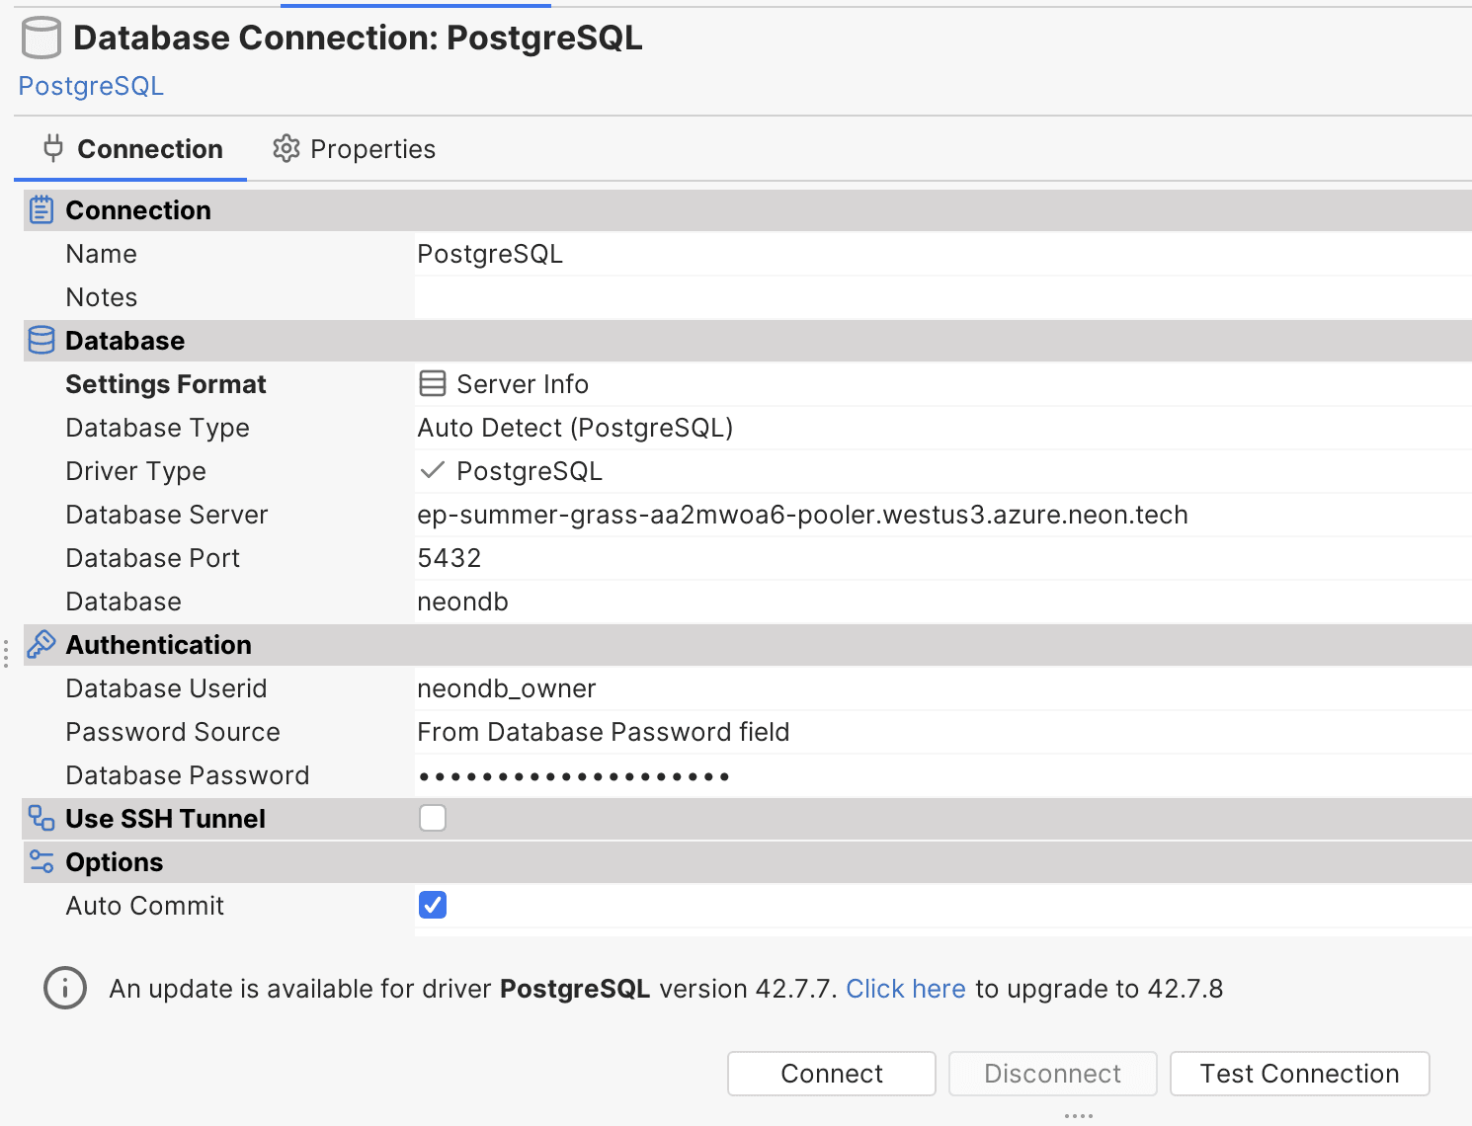Click the SSH tunnel nodes icon beside Use SSH Tunnel

point(41,818)
